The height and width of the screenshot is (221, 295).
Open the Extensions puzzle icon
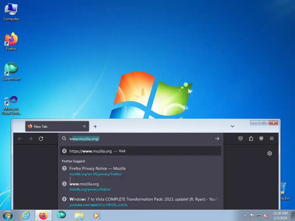pyautogui.click(x=251, y=138)
